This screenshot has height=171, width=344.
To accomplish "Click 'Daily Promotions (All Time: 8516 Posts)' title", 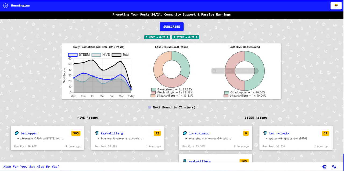I will 99,47.
